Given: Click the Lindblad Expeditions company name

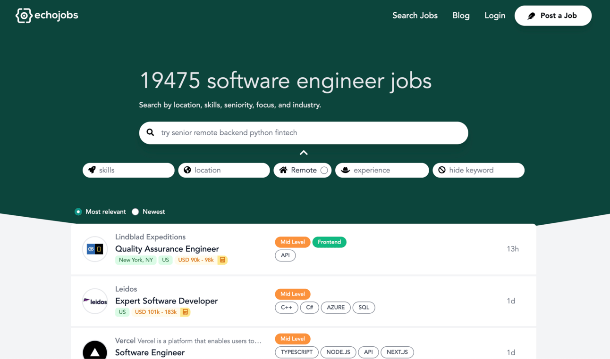Looking at the screenshot, I should click(x=150, y=237).
